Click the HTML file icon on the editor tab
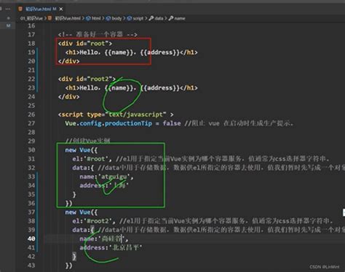Image resolution: width=345 pixels, height=272 pixels. point(20,9)
